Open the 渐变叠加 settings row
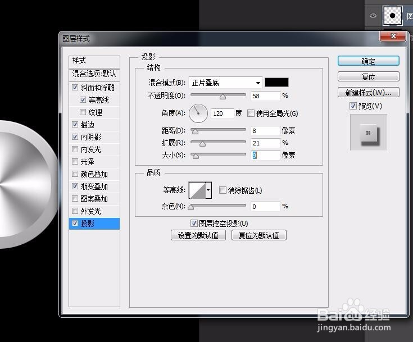Screen dimensions: 413x342 coord(94,186)
